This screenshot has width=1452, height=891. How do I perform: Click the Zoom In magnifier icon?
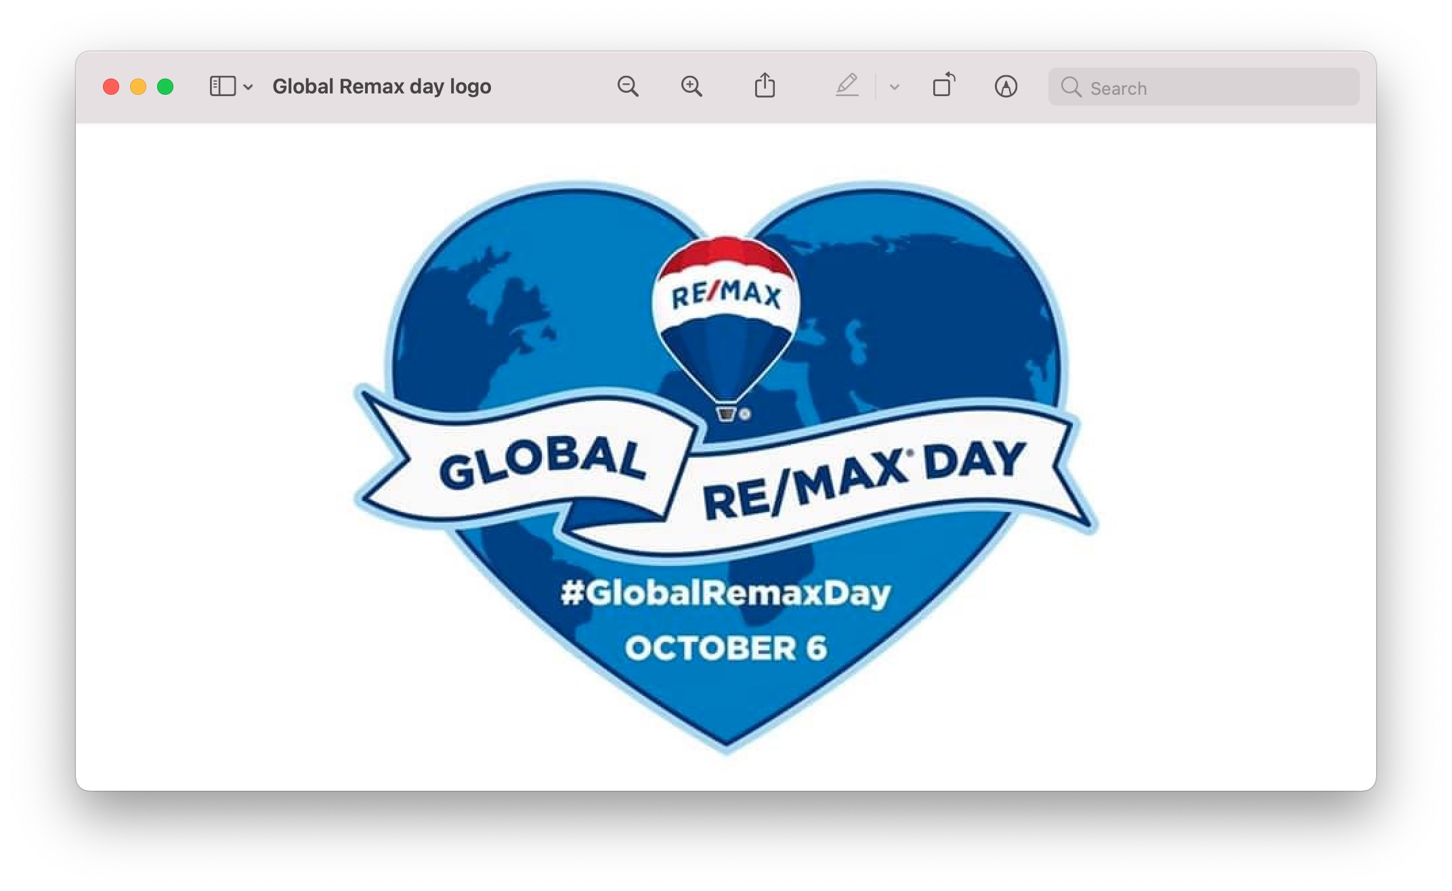point(691,87)
